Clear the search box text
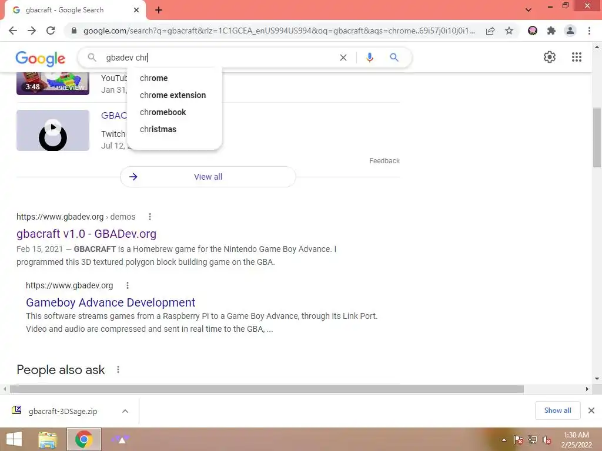This screenshot has height=451, width=602. [343, 58]
